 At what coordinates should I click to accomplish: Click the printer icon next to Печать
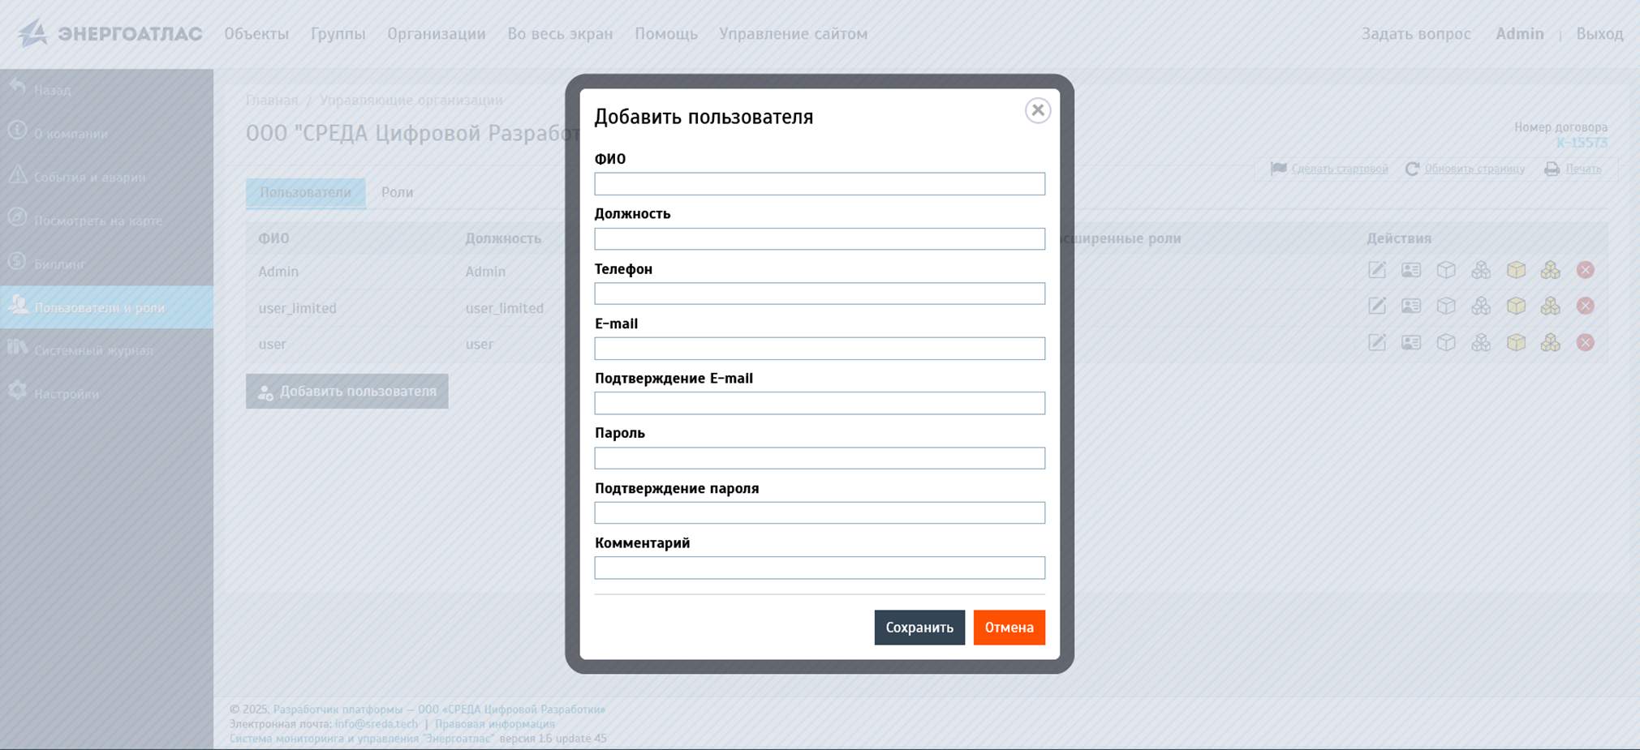[x=1552, y=169]
